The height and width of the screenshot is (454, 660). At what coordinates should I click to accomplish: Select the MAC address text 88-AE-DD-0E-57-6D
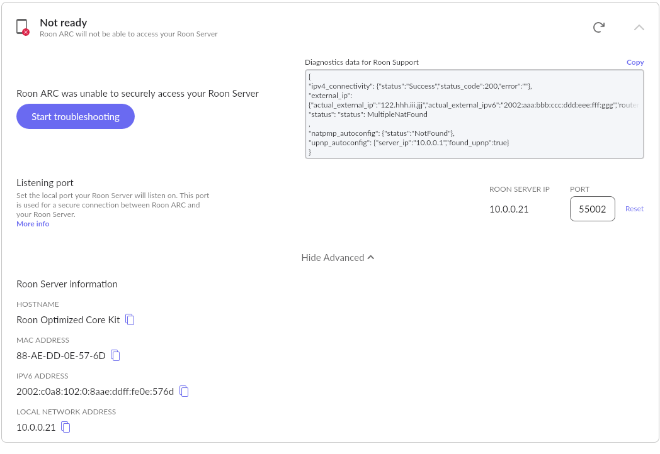[x=61, y=356]
